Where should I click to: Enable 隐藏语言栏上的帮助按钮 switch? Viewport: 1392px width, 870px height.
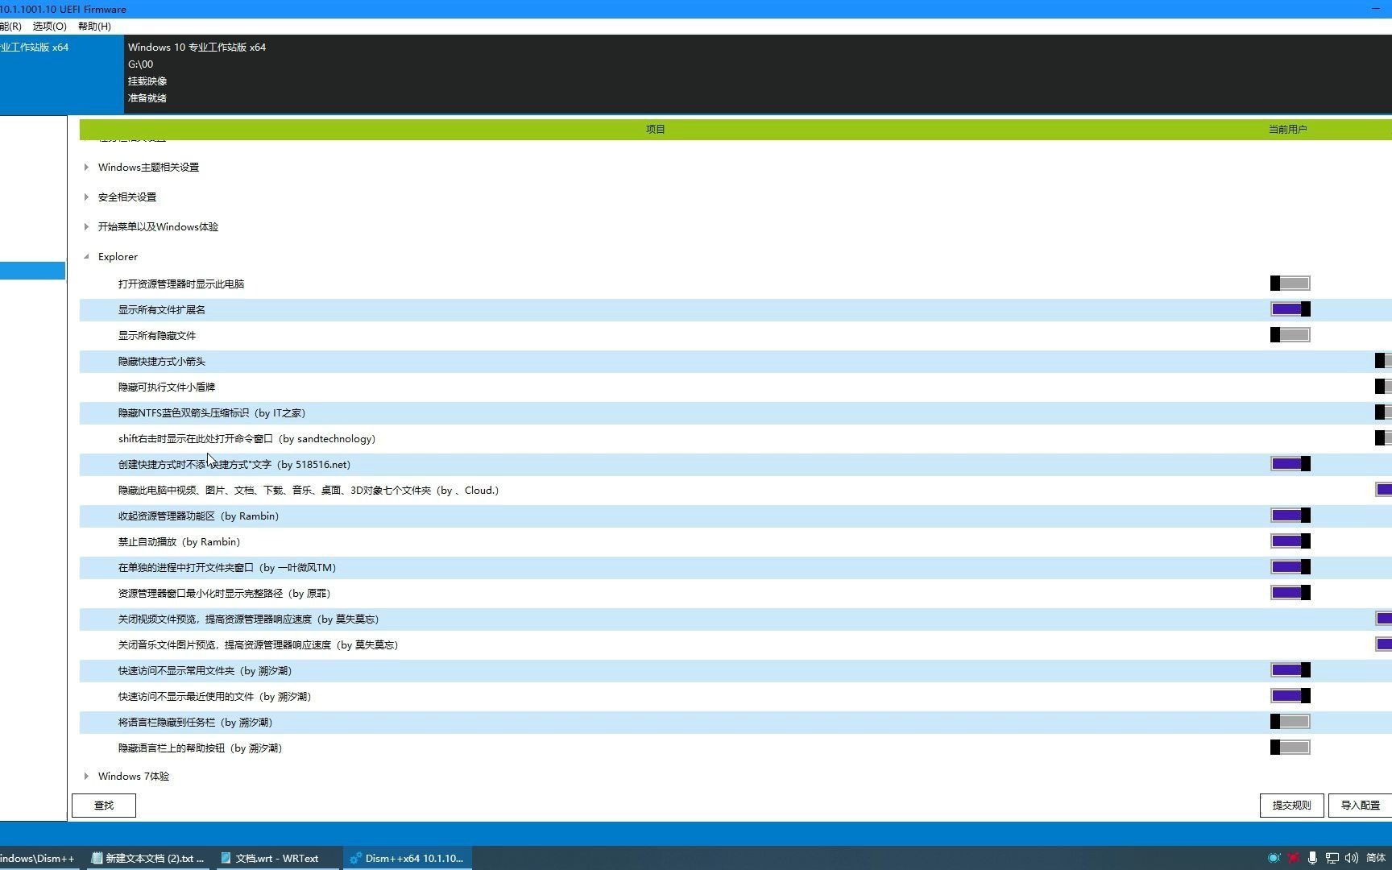(1290, 748)
